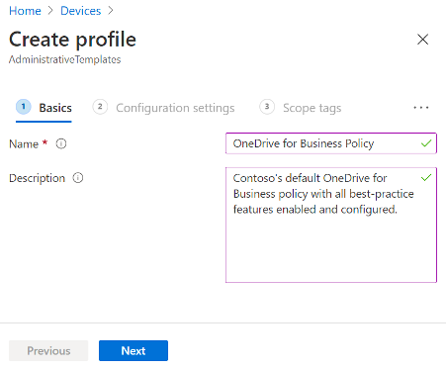This screenshot has width=446, height=368.
Task: Click the Description text area
Action: coord(331,225)
